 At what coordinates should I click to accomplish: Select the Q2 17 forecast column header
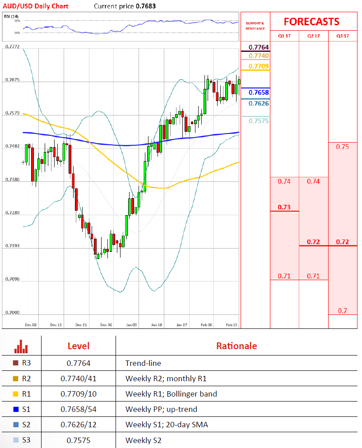click(x=313, y=36)
